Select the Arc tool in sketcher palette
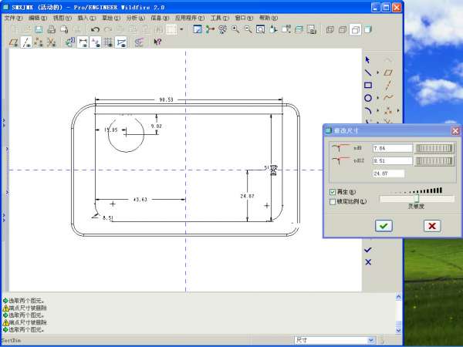 point(368,111)
